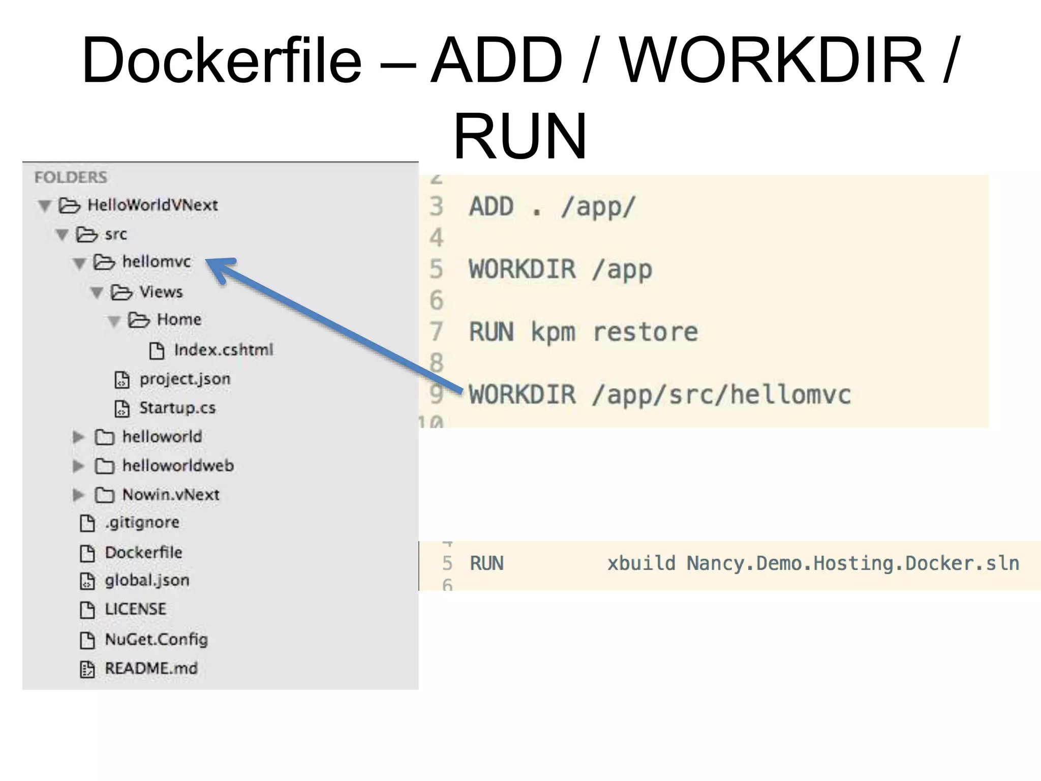Click the hellomvc open-folder icon
The image size is (1041, 781).
coord(104,262)
